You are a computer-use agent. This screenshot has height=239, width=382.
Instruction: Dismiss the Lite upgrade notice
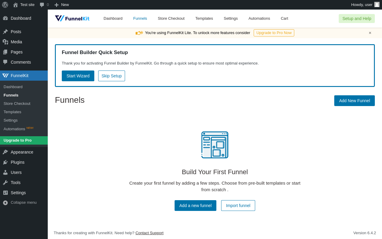[370, 33]
